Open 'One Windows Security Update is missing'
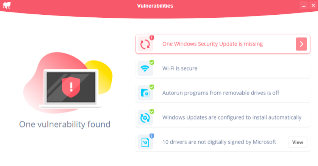The image size is (318, 166). pos(212,44)
